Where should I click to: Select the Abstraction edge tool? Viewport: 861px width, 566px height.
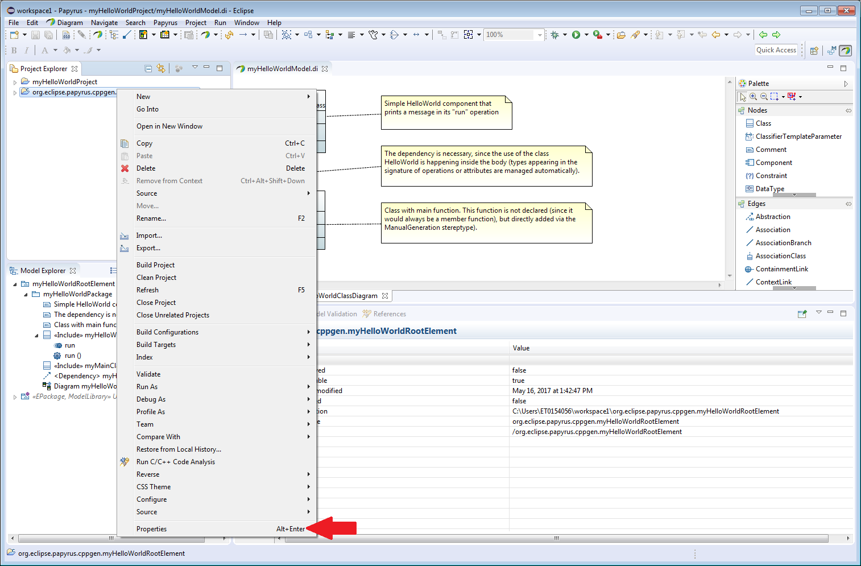772,217
